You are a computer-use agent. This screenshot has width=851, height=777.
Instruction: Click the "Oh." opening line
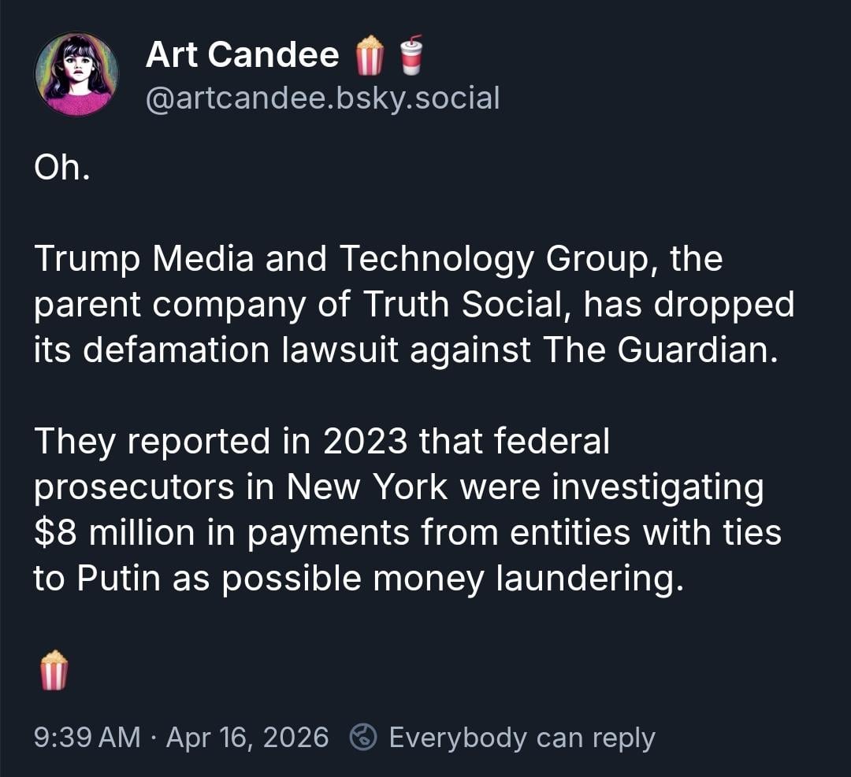[61, 168]
